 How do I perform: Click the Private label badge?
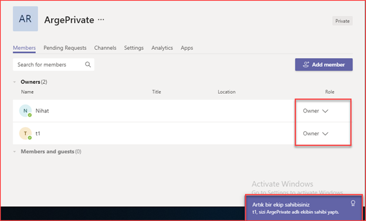click(342, 21)
